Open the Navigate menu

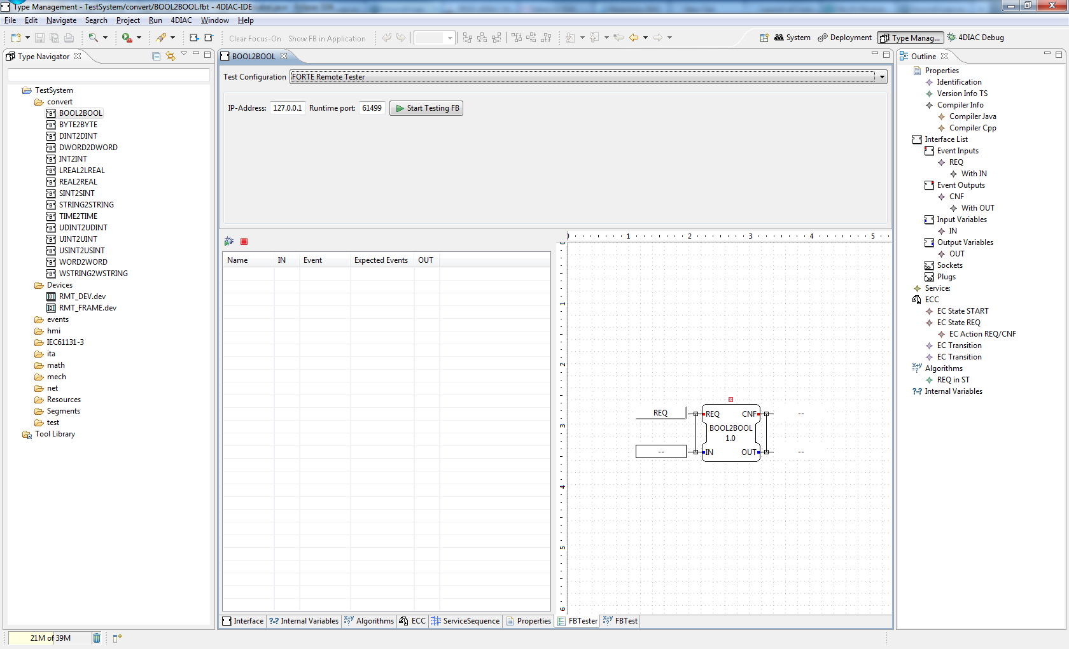[x=61, y=20]
